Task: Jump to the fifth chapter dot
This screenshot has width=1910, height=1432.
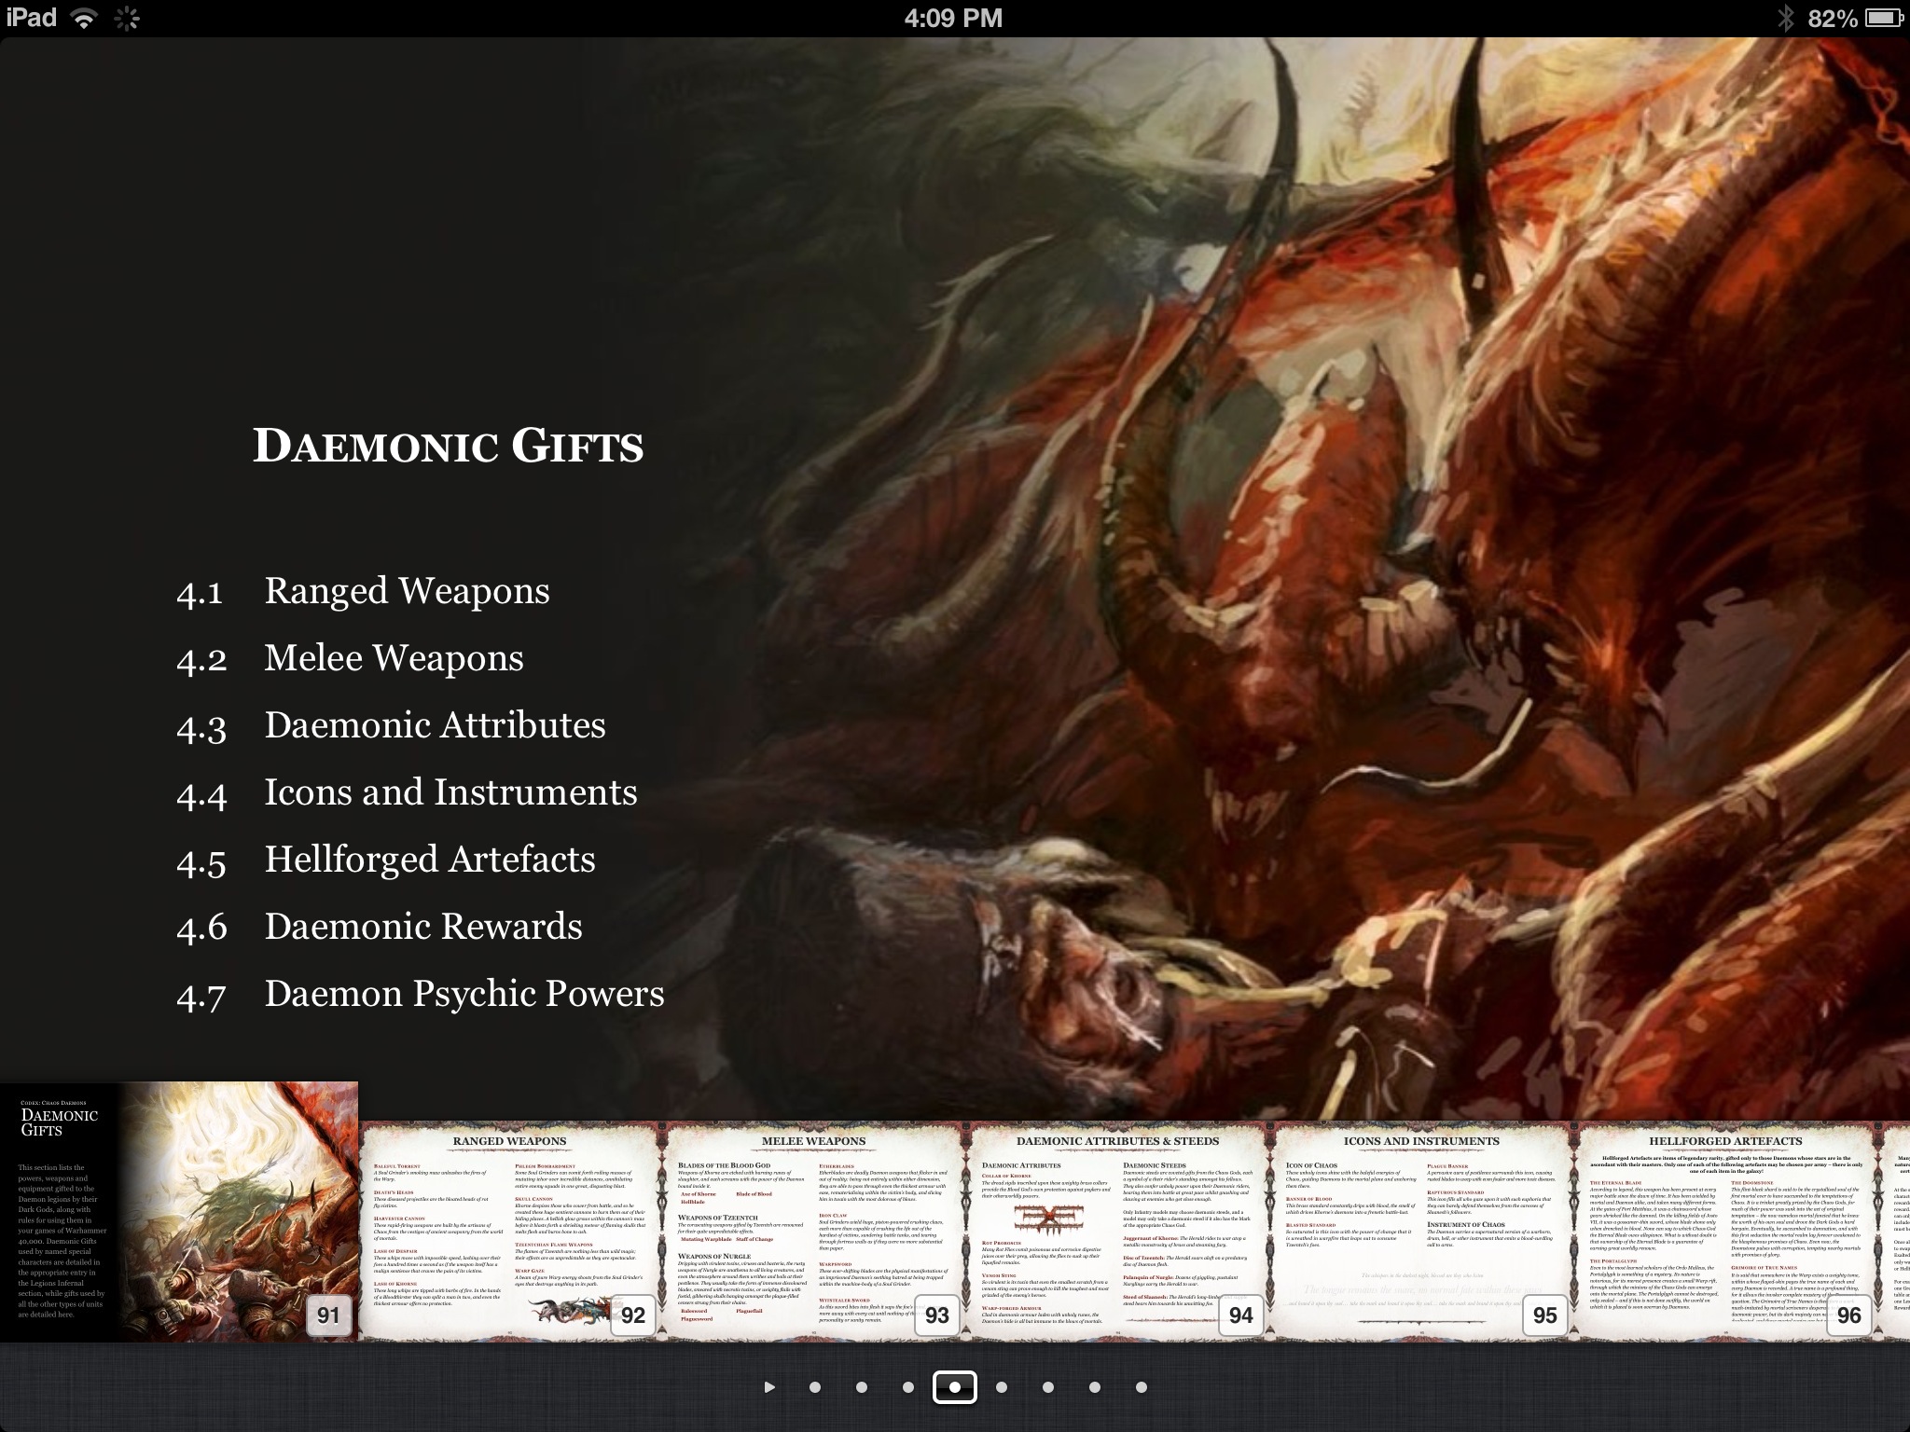Action: pos(1002,1387)
